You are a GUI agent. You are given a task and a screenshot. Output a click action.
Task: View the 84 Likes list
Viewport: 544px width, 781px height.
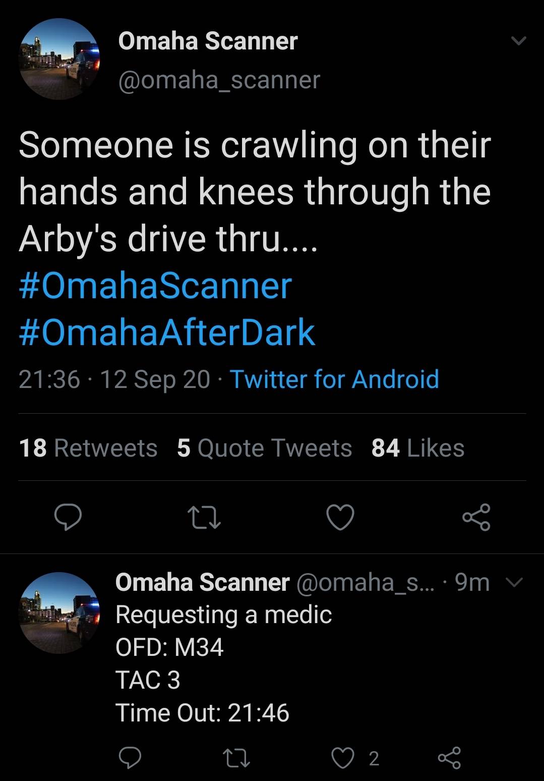click(417, 448)
